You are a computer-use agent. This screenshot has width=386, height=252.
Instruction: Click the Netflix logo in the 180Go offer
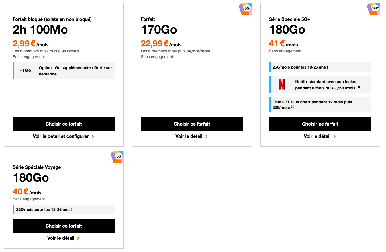282,85
